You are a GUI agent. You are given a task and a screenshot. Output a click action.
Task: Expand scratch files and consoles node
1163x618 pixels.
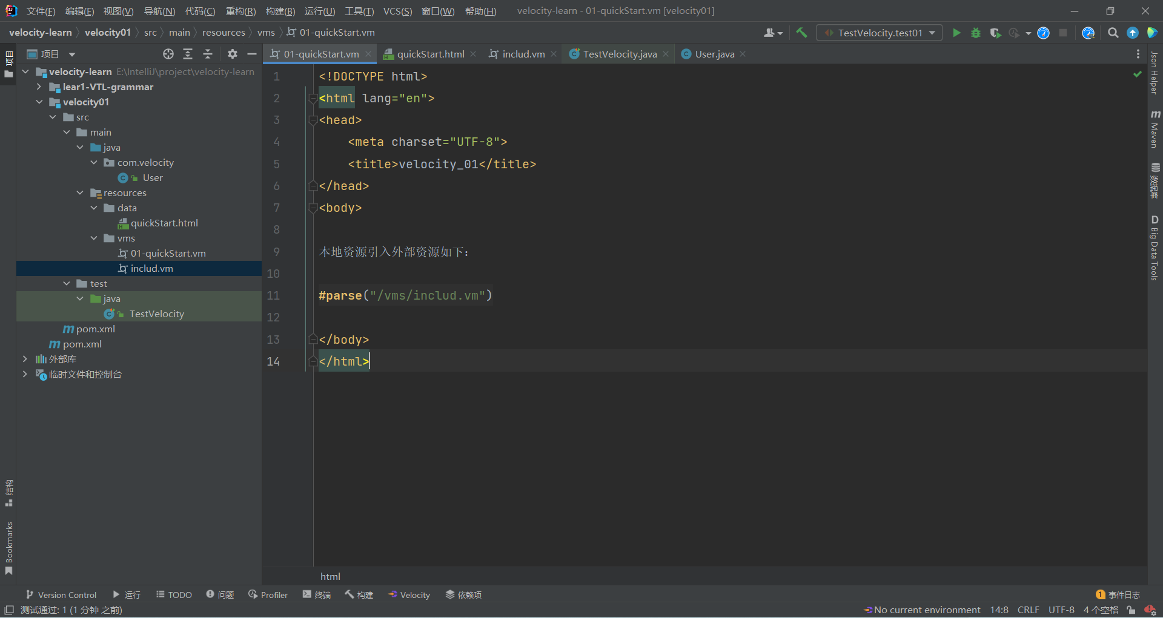coord(25,374)
